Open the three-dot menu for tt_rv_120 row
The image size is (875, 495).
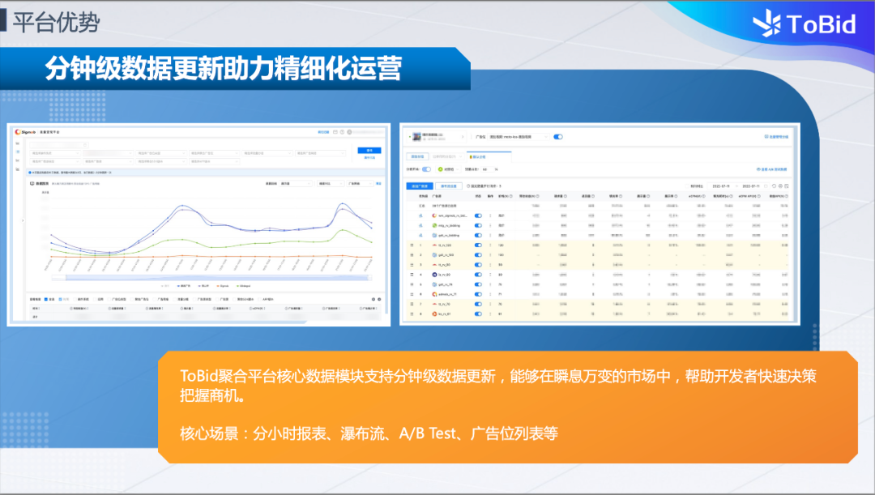coord(490,245)
